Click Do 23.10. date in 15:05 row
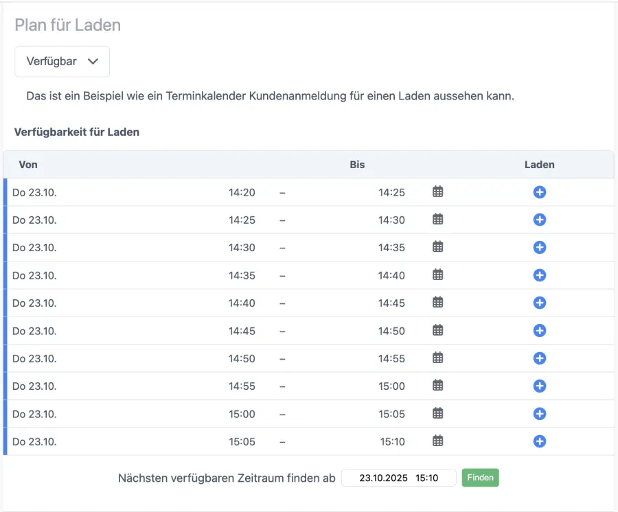 click(x=35, y=442)
